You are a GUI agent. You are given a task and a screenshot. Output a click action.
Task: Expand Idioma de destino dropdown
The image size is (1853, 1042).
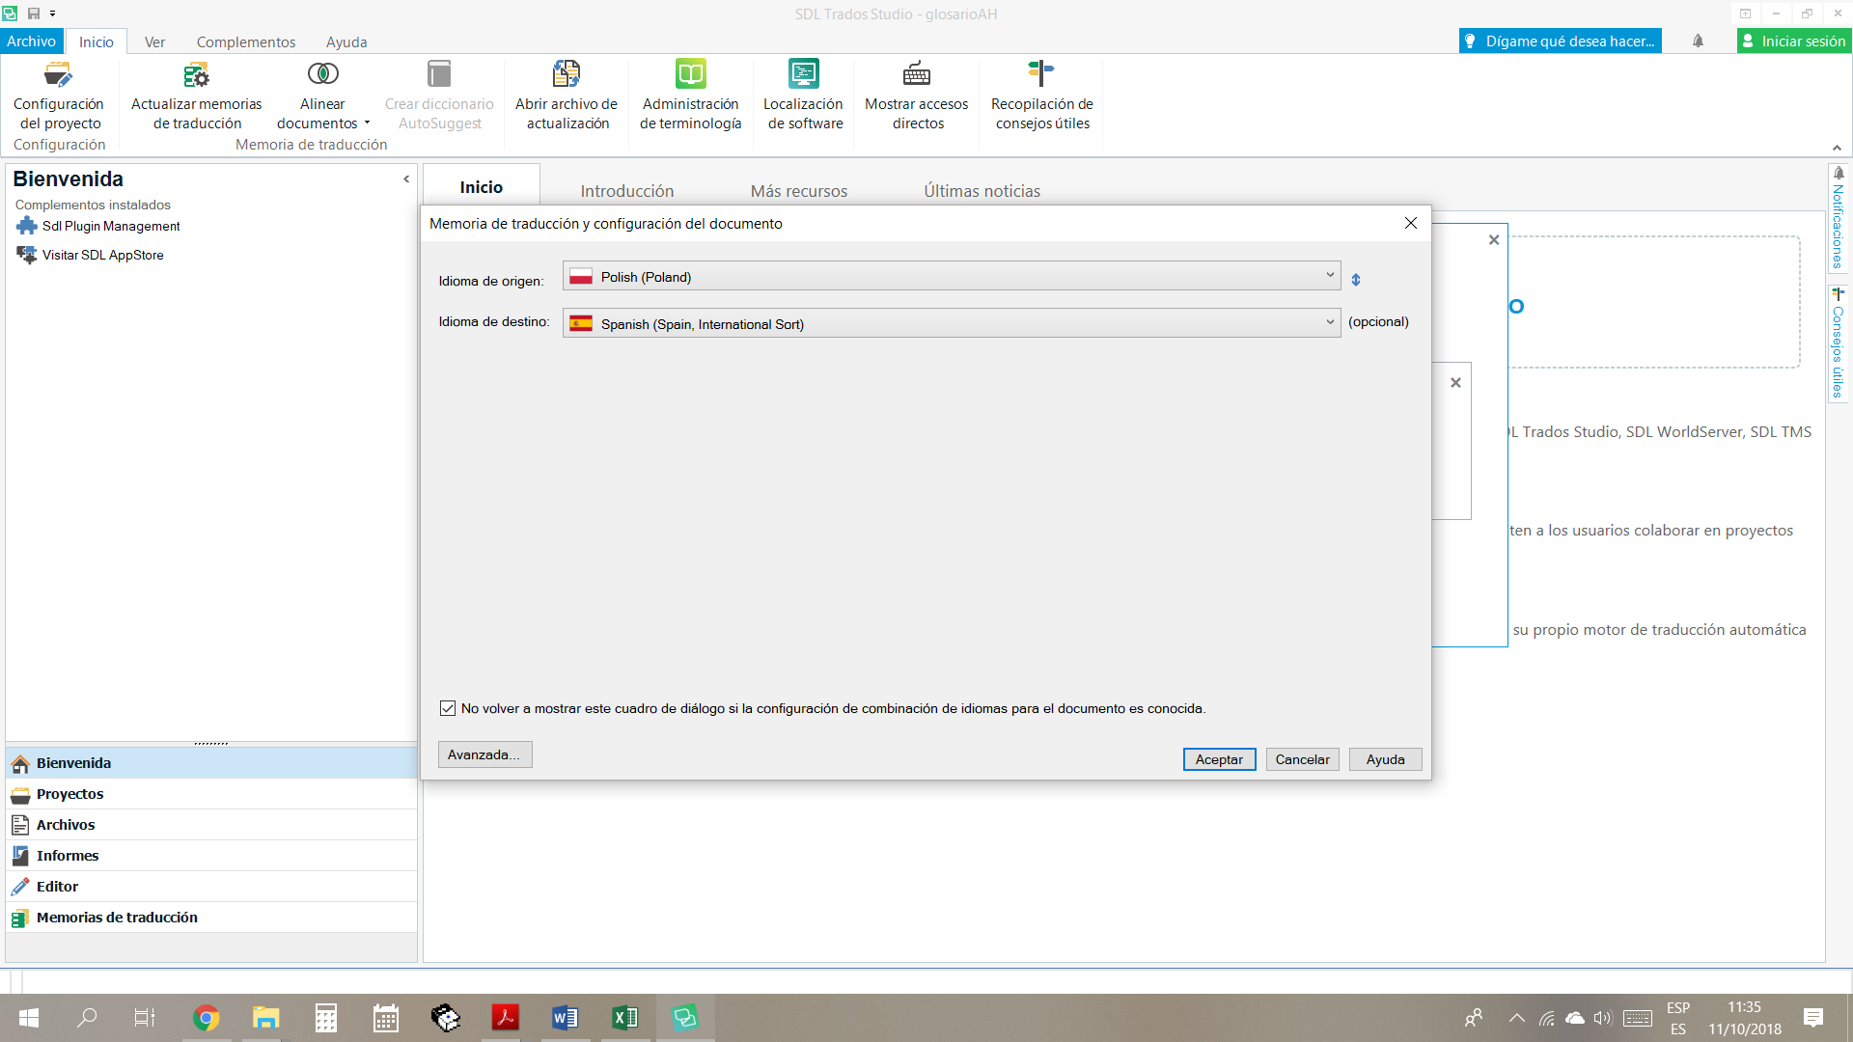[x=1329, y=323]
